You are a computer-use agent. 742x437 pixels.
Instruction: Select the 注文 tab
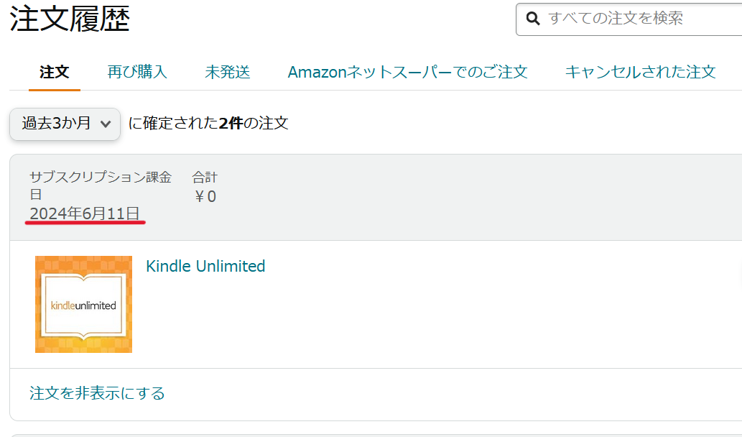pyautogui.click(x=55, y=72)
